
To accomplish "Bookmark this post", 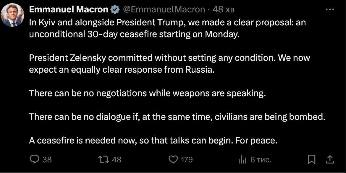I will click(x=312, y=159).
